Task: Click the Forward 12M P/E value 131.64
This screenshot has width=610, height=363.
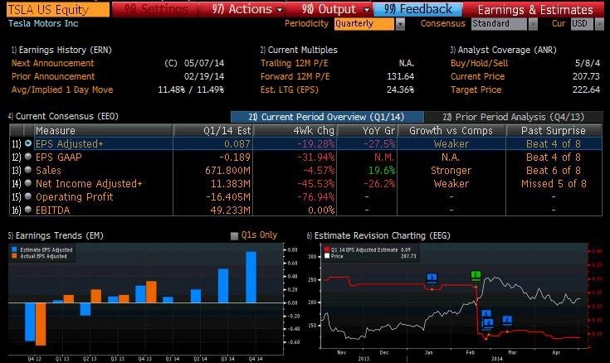Action: pos(400,76)
